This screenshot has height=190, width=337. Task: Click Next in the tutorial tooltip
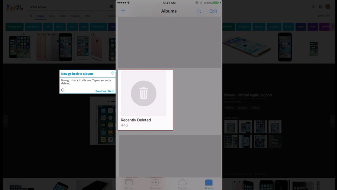click(x=111, y=91)
